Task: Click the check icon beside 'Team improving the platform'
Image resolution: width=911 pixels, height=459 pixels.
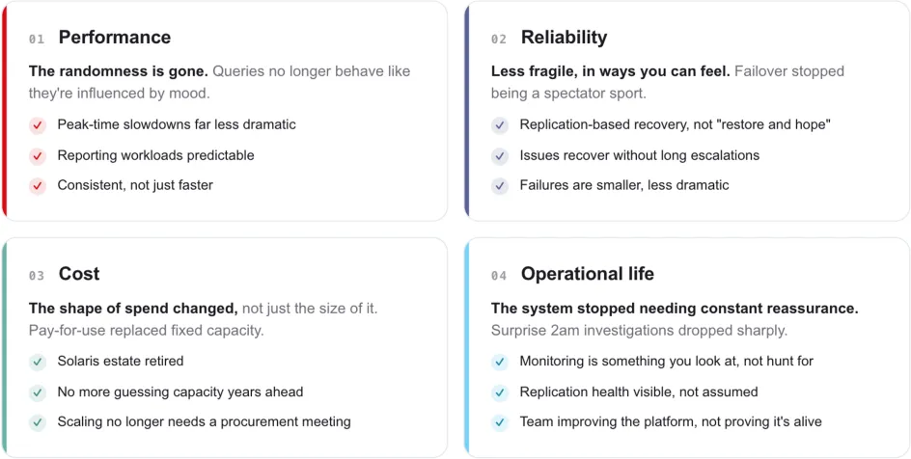Action: point(500,423)
